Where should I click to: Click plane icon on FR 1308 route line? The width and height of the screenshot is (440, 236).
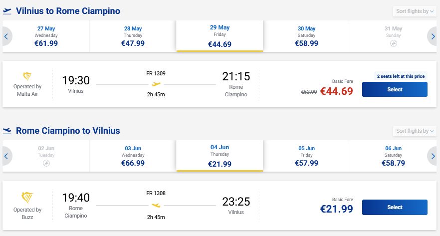[156, 205]
